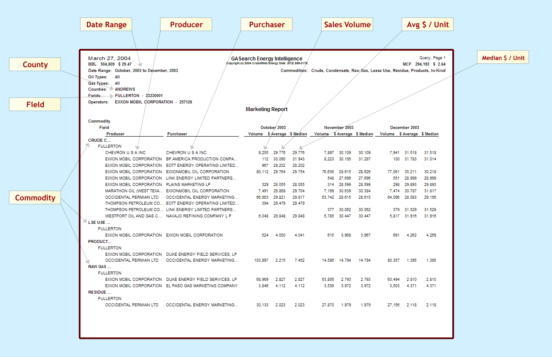The width and height of the screenshot is (552, 357).
Task: Click the Sales Volume callout label
Action: click(347, 24)
